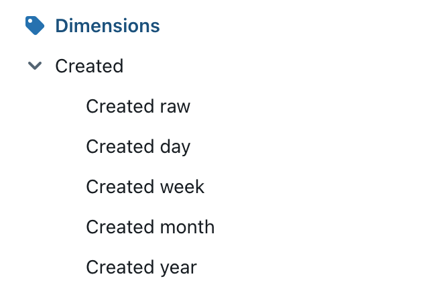437x295 pixels.
Task: Toggle the Created year field
Action: [141, 268]
